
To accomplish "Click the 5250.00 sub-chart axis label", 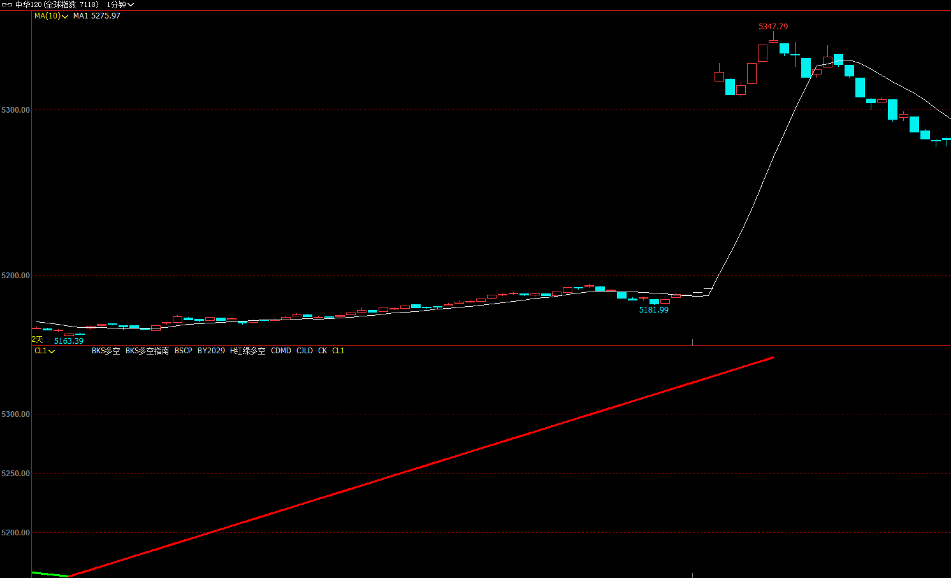I will 16,474.
